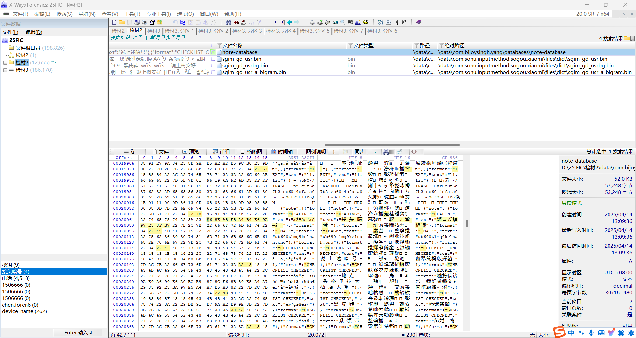636x338 pixels.
Task: Open 图例说明 legend description
Action: (313, 152)
